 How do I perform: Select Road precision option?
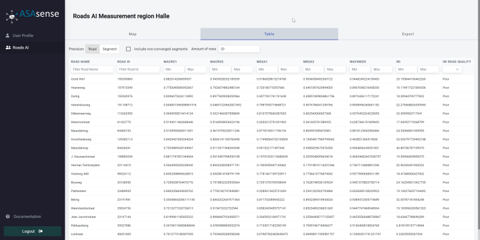tap(92, 49)
